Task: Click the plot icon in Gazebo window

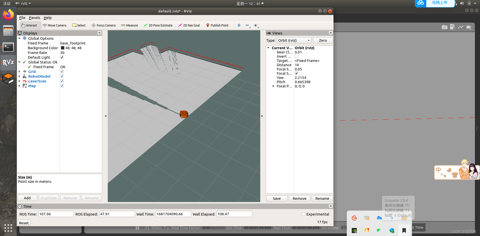Action: pyautogui.click(x=460, y=27)
